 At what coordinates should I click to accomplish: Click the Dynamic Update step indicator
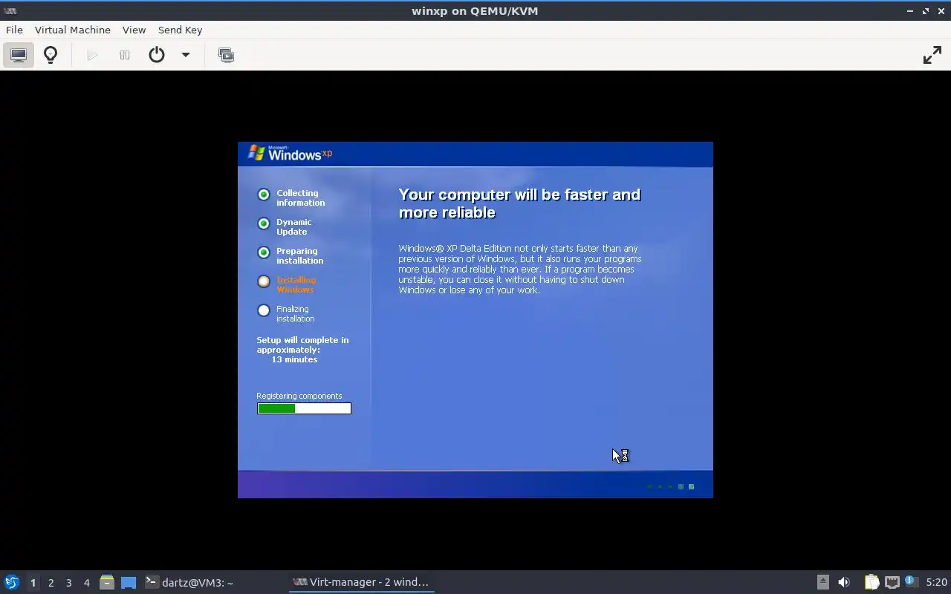pos(264,223)
